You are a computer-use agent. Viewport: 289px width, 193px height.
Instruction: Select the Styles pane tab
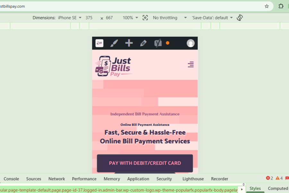coord(255,188)
